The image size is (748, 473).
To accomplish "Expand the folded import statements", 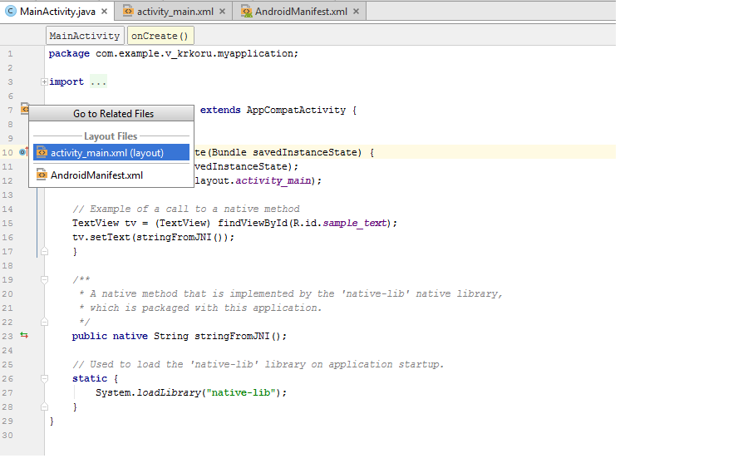I will tap(44, 82).
